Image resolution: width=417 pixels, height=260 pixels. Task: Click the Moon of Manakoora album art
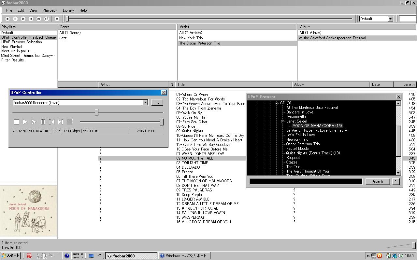point(29,211)
